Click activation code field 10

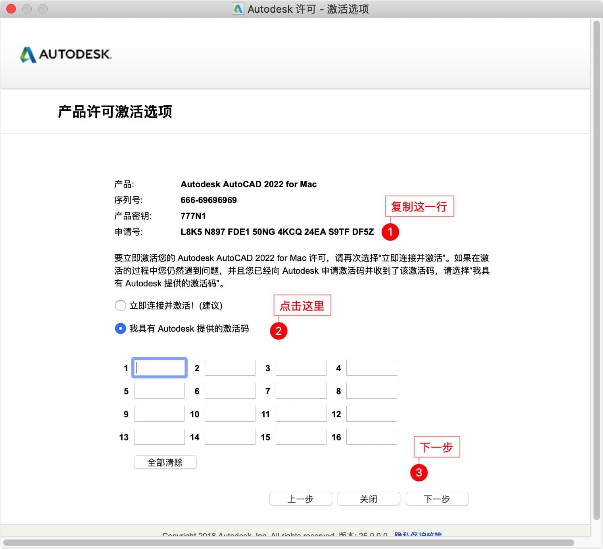230,414
